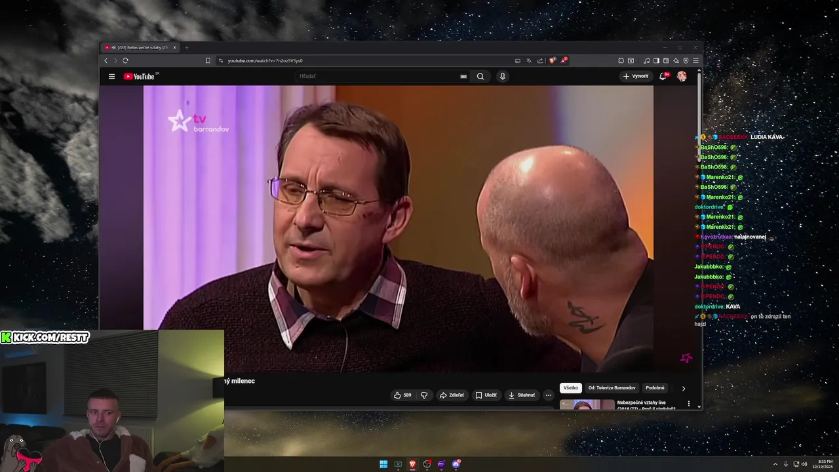Screen dimensions: 839x472
Task: Bookmark page with bookmark icon
Action: (x=208, y=60)
